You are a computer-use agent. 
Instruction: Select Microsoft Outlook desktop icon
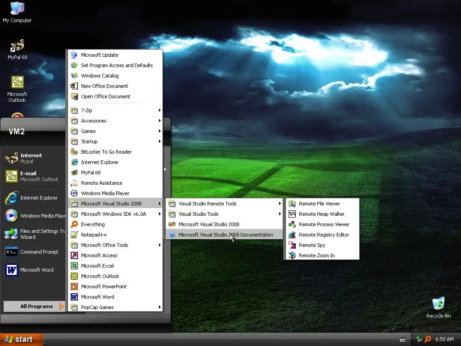[18, 89]
